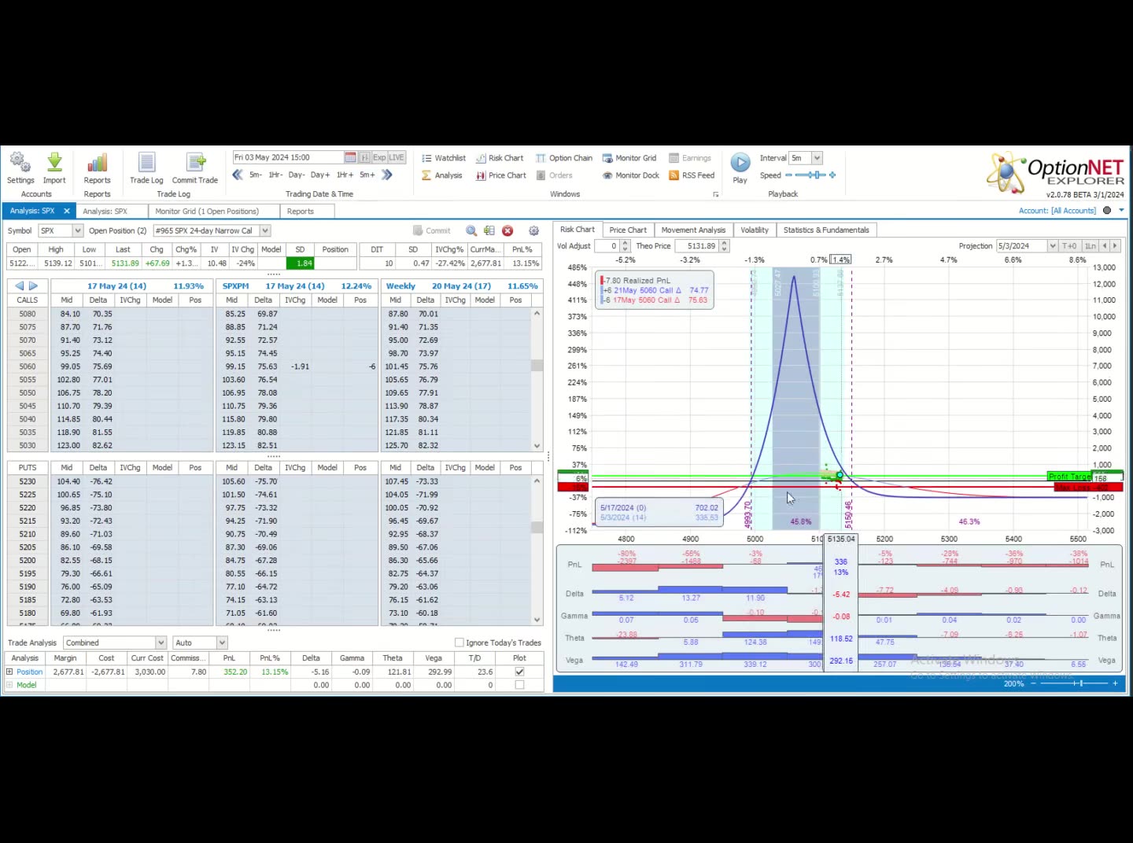Open the Symbol SPX dropdown

(x=77, y=230)
